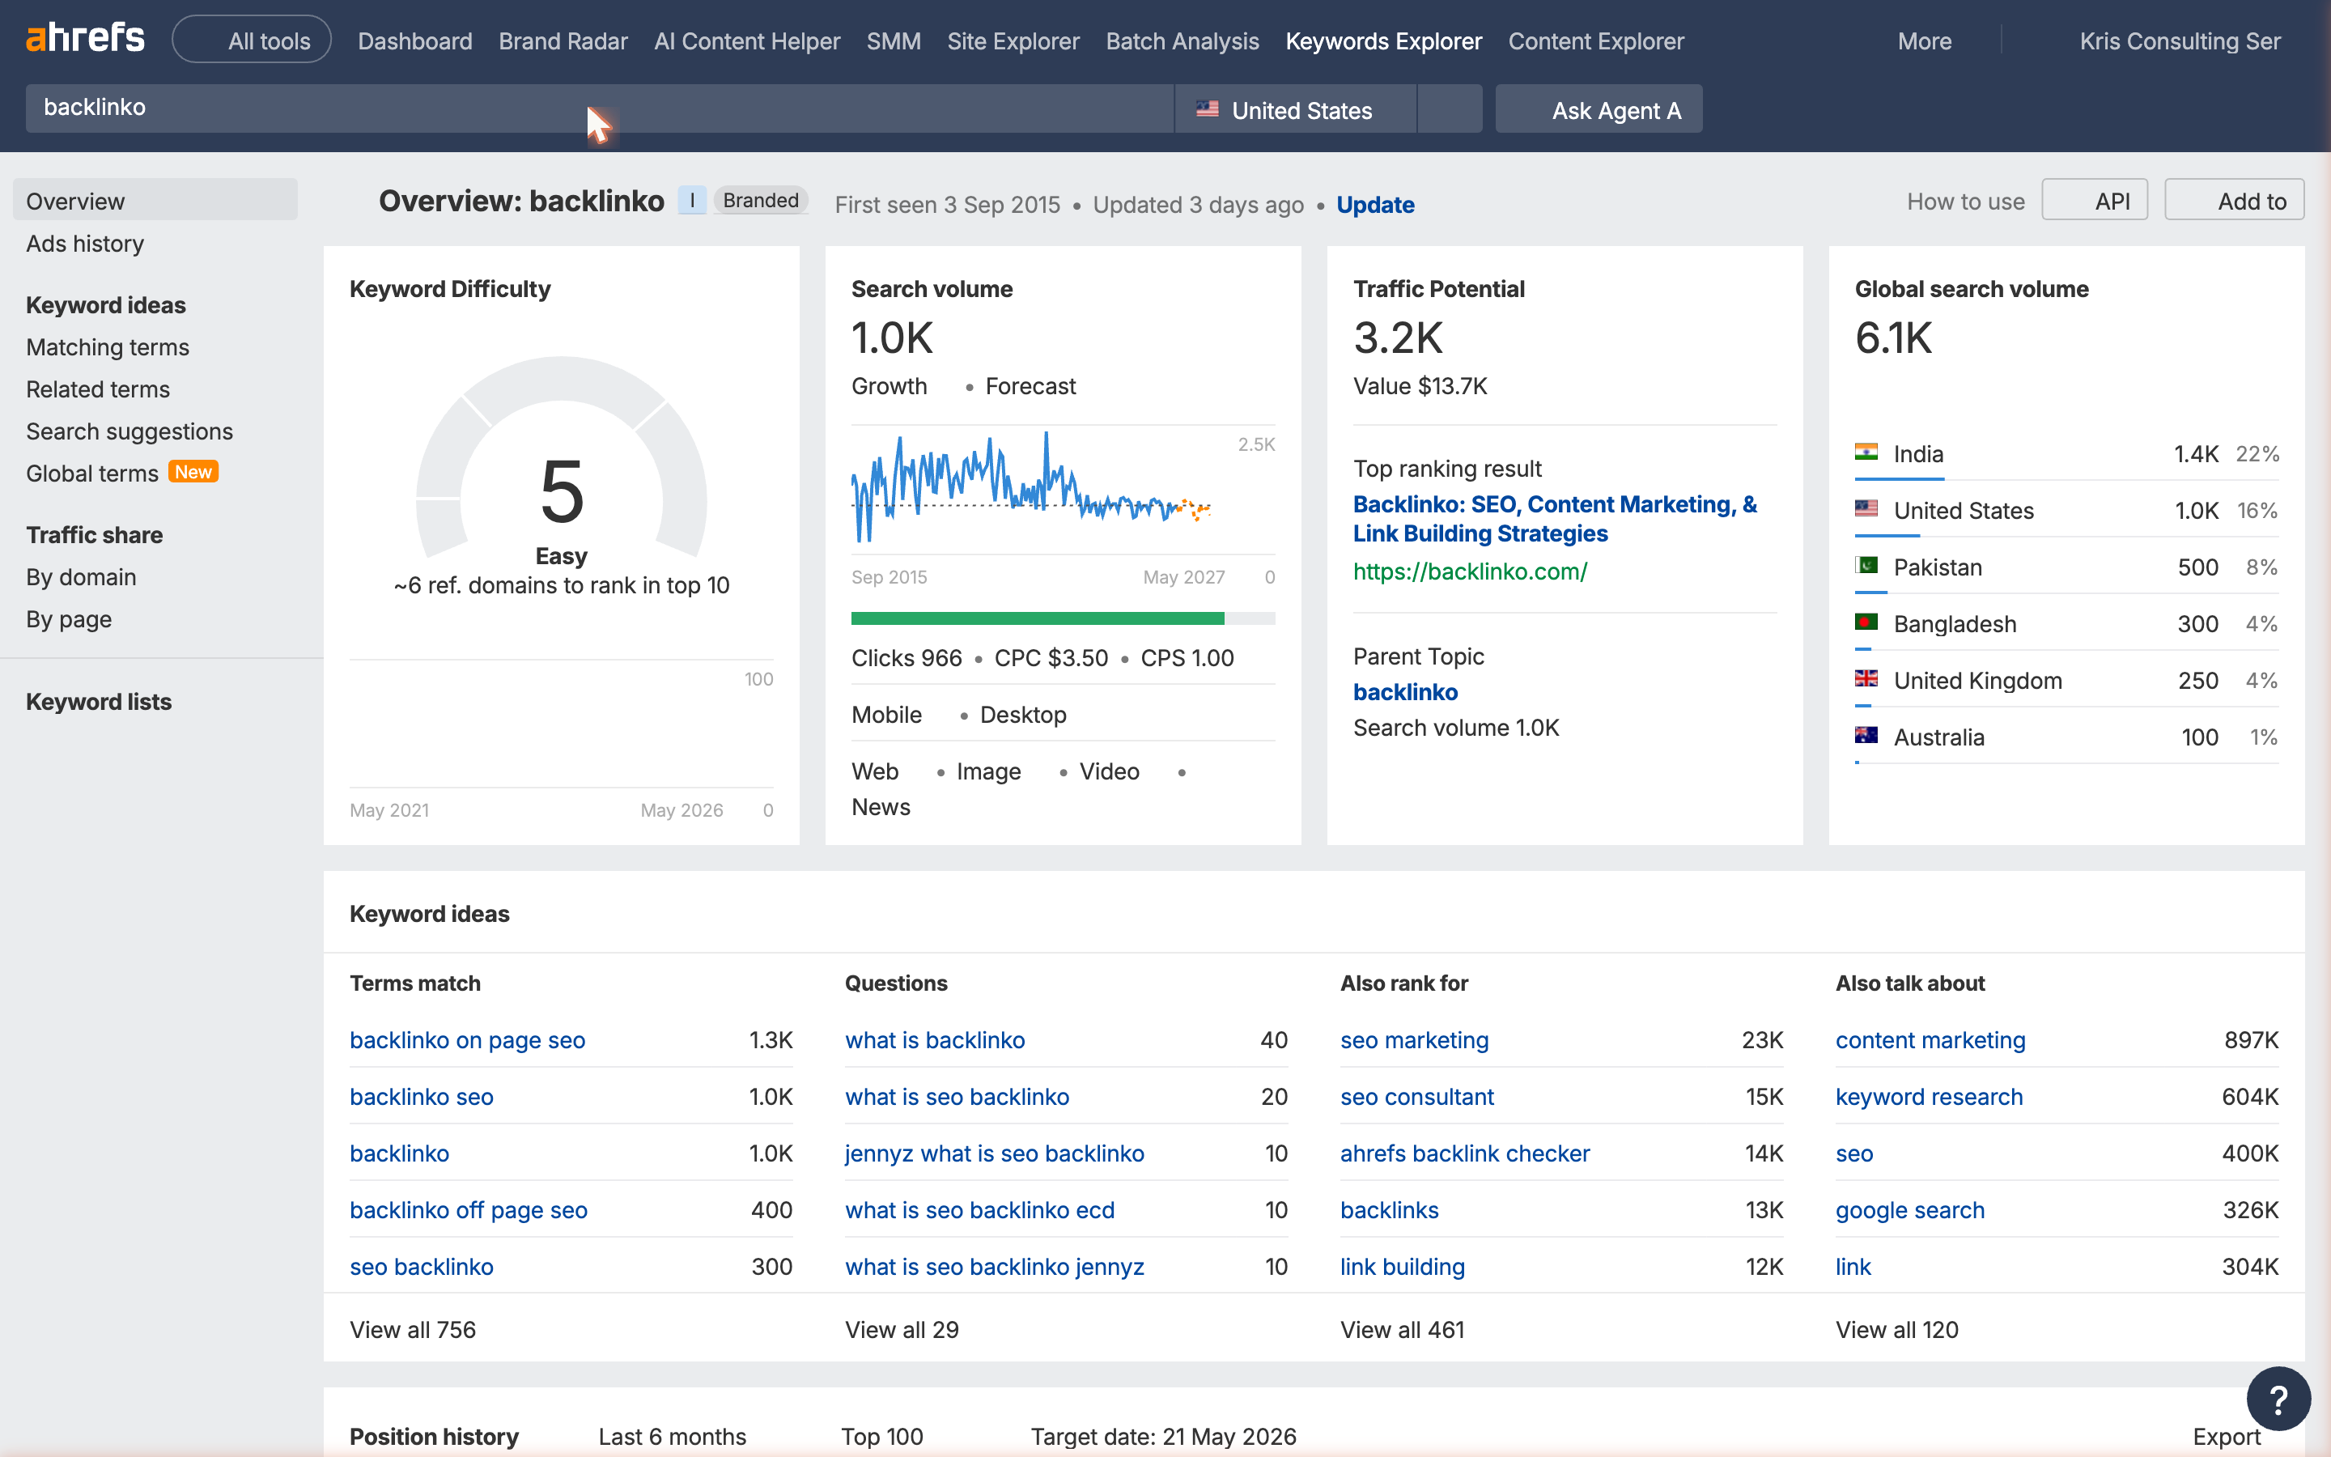
Task: Open the Last 6 months range dropdown
Action: [x=671, y=1437]
